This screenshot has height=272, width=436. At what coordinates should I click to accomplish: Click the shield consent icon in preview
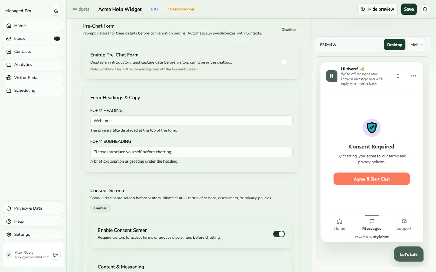point(372,128)
